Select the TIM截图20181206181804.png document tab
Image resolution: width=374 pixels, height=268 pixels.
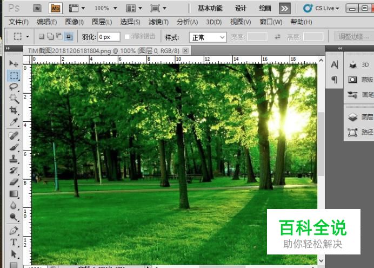104,51
